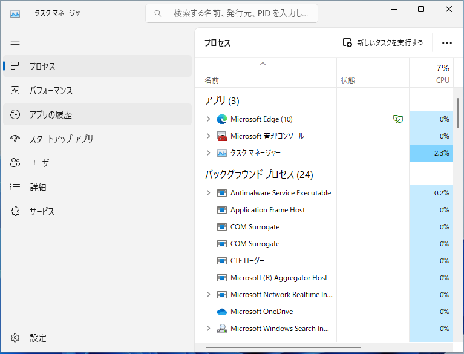The image size is (464, 354).
Task: Click the search magnifier icon
Action: (x=158, y=13)
